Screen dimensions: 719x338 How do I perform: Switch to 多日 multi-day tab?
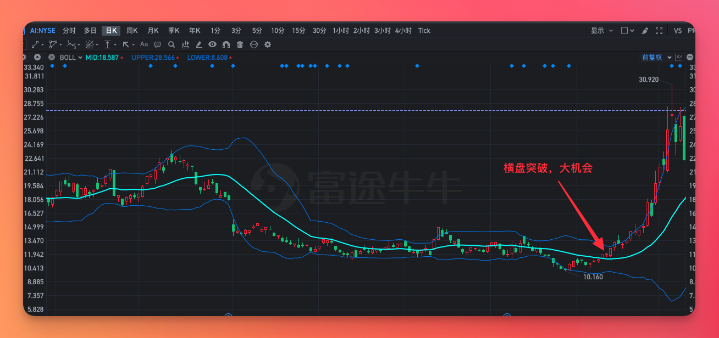(90, 31)
